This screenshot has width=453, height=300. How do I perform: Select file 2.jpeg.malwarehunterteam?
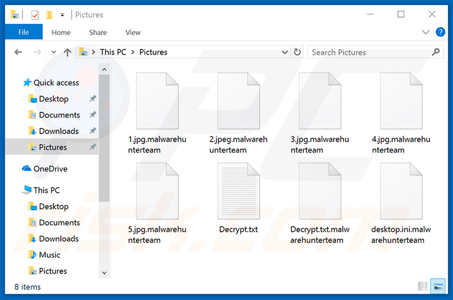point(239,114)
